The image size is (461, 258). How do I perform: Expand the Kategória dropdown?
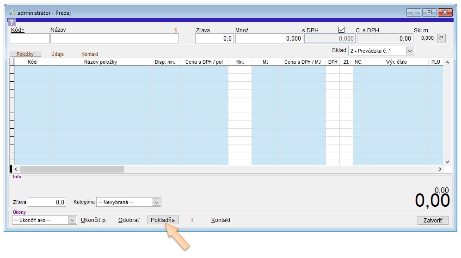pos(156,202)
